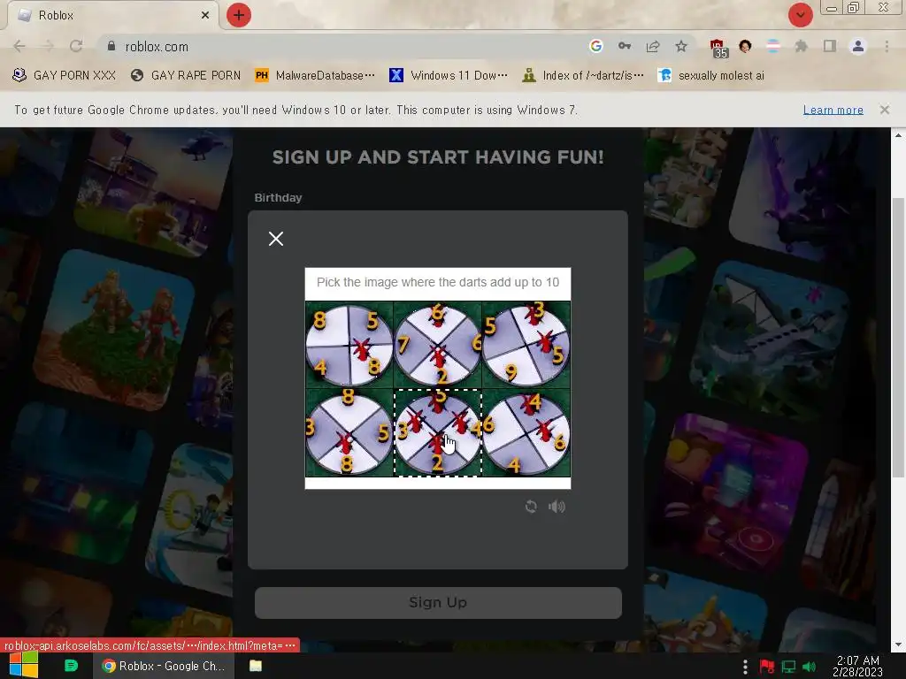Pick the dartboard with 3, 5, 5, 9
Image resolution: width=906 pixels, height=679 pixels.
coord(526,345)
